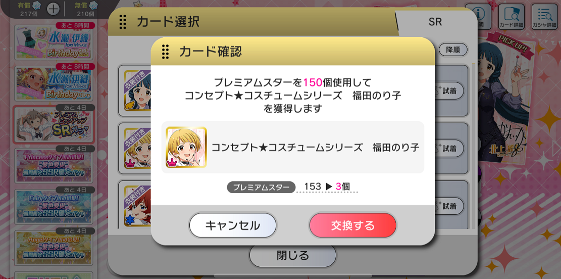Image resolution: width=561 pixels, height=279 pixels.
Task: Open the カード詳細 card details icon
Action: point(511,17)
